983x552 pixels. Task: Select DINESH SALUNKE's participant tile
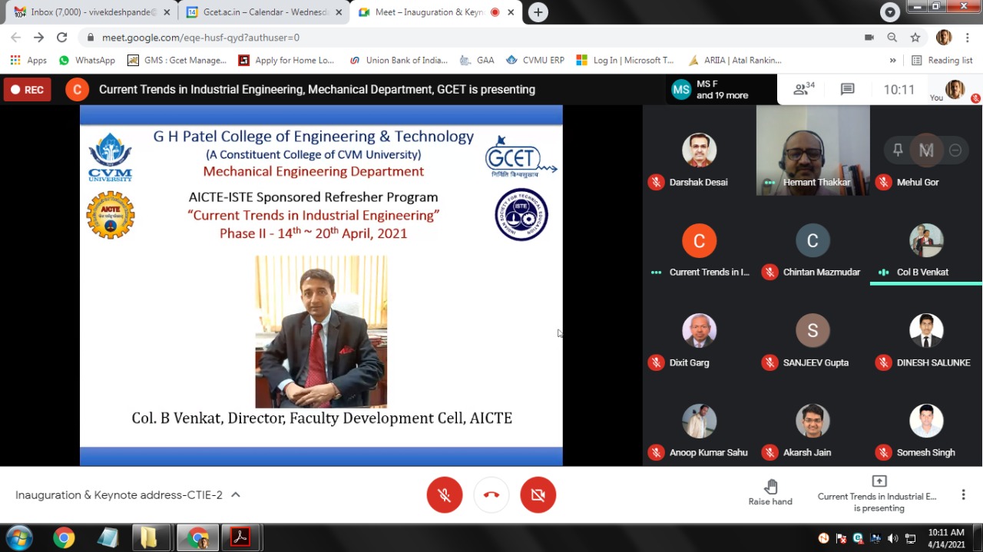(x=925, y=331)
